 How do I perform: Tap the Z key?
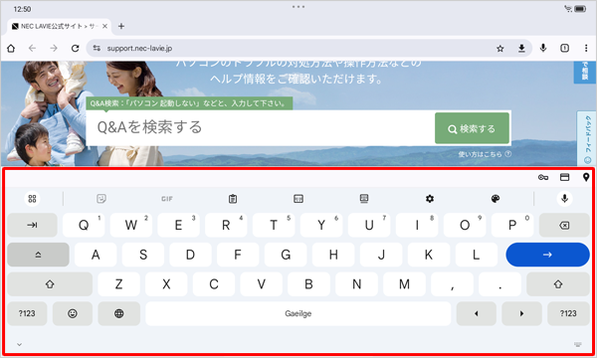pos(118,284)
